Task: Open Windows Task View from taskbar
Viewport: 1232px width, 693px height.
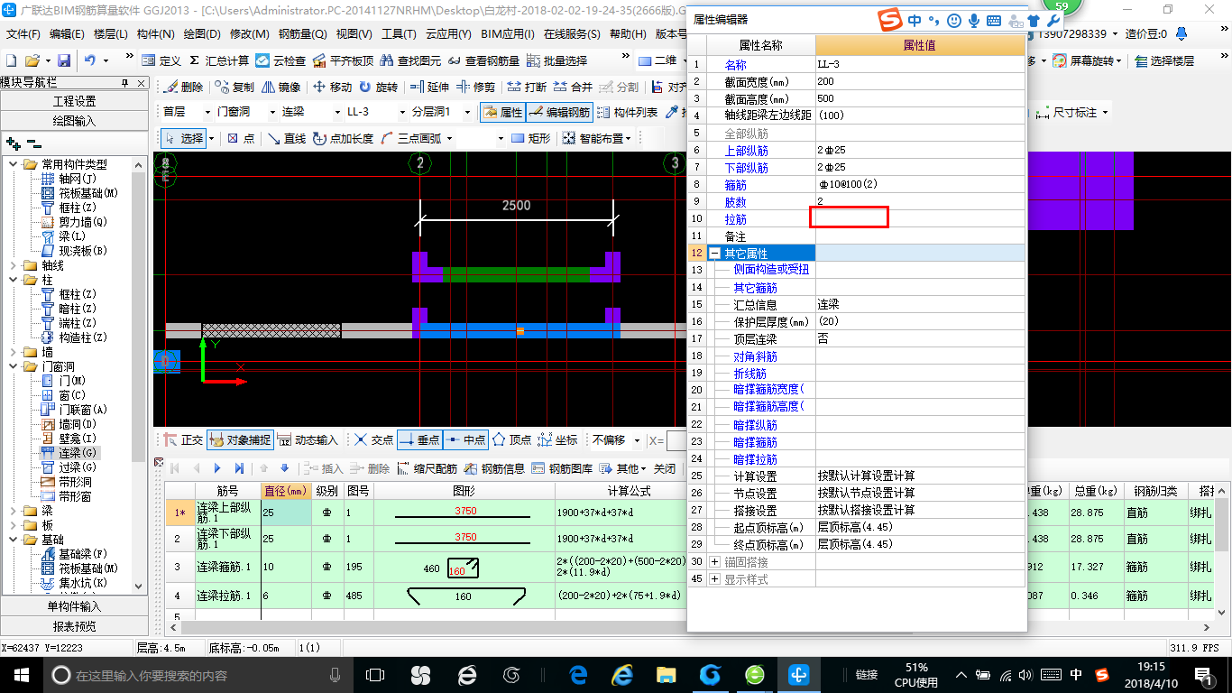Action: 374,675
